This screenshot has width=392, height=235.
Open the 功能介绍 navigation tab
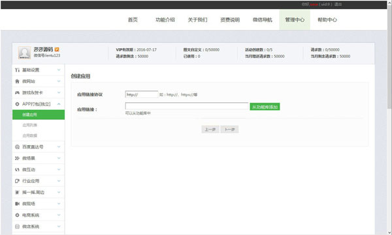coord(165,20)
